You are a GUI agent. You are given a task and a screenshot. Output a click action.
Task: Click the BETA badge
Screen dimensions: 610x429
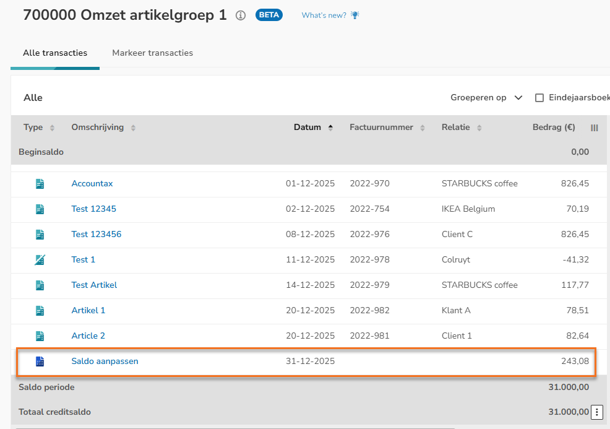coord(269,15)
